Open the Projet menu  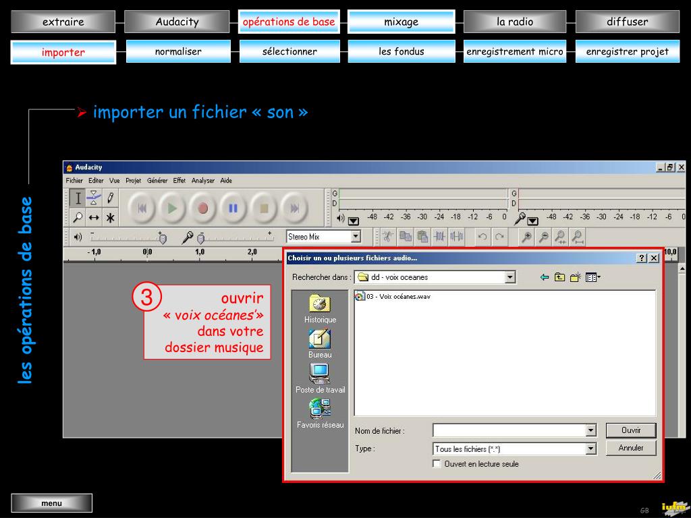click(133, 181)
